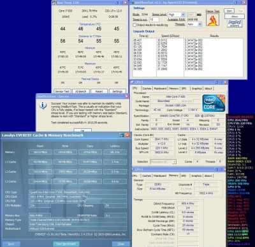Switch to Caches tab in lower CPU-Z
255x247 pixels.
147,176
